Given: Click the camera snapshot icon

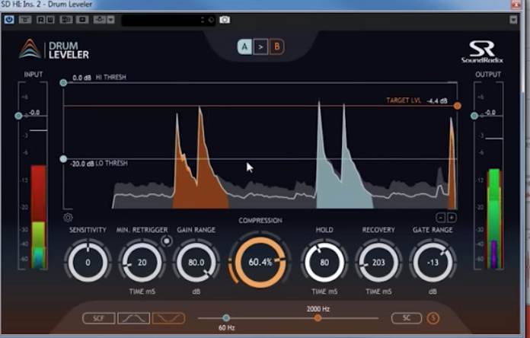Looking at the screenshot, I should tap(224, 19).
